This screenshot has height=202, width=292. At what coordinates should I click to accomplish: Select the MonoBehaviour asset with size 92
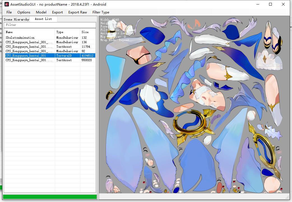point(50,51)
